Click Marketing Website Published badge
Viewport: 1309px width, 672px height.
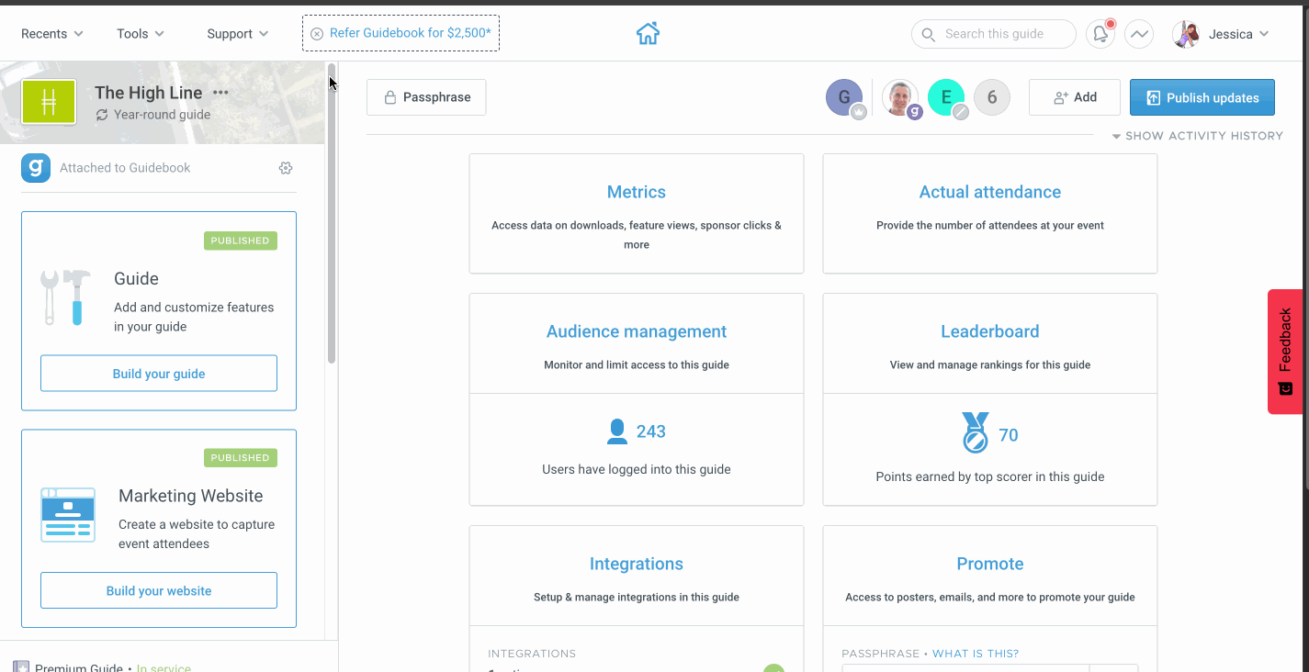[241, 457]
